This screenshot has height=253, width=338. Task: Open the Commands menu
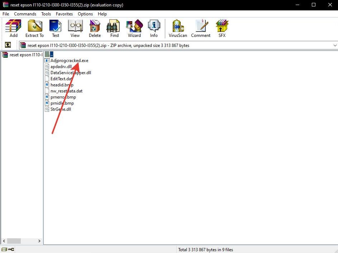pos(25,14)
